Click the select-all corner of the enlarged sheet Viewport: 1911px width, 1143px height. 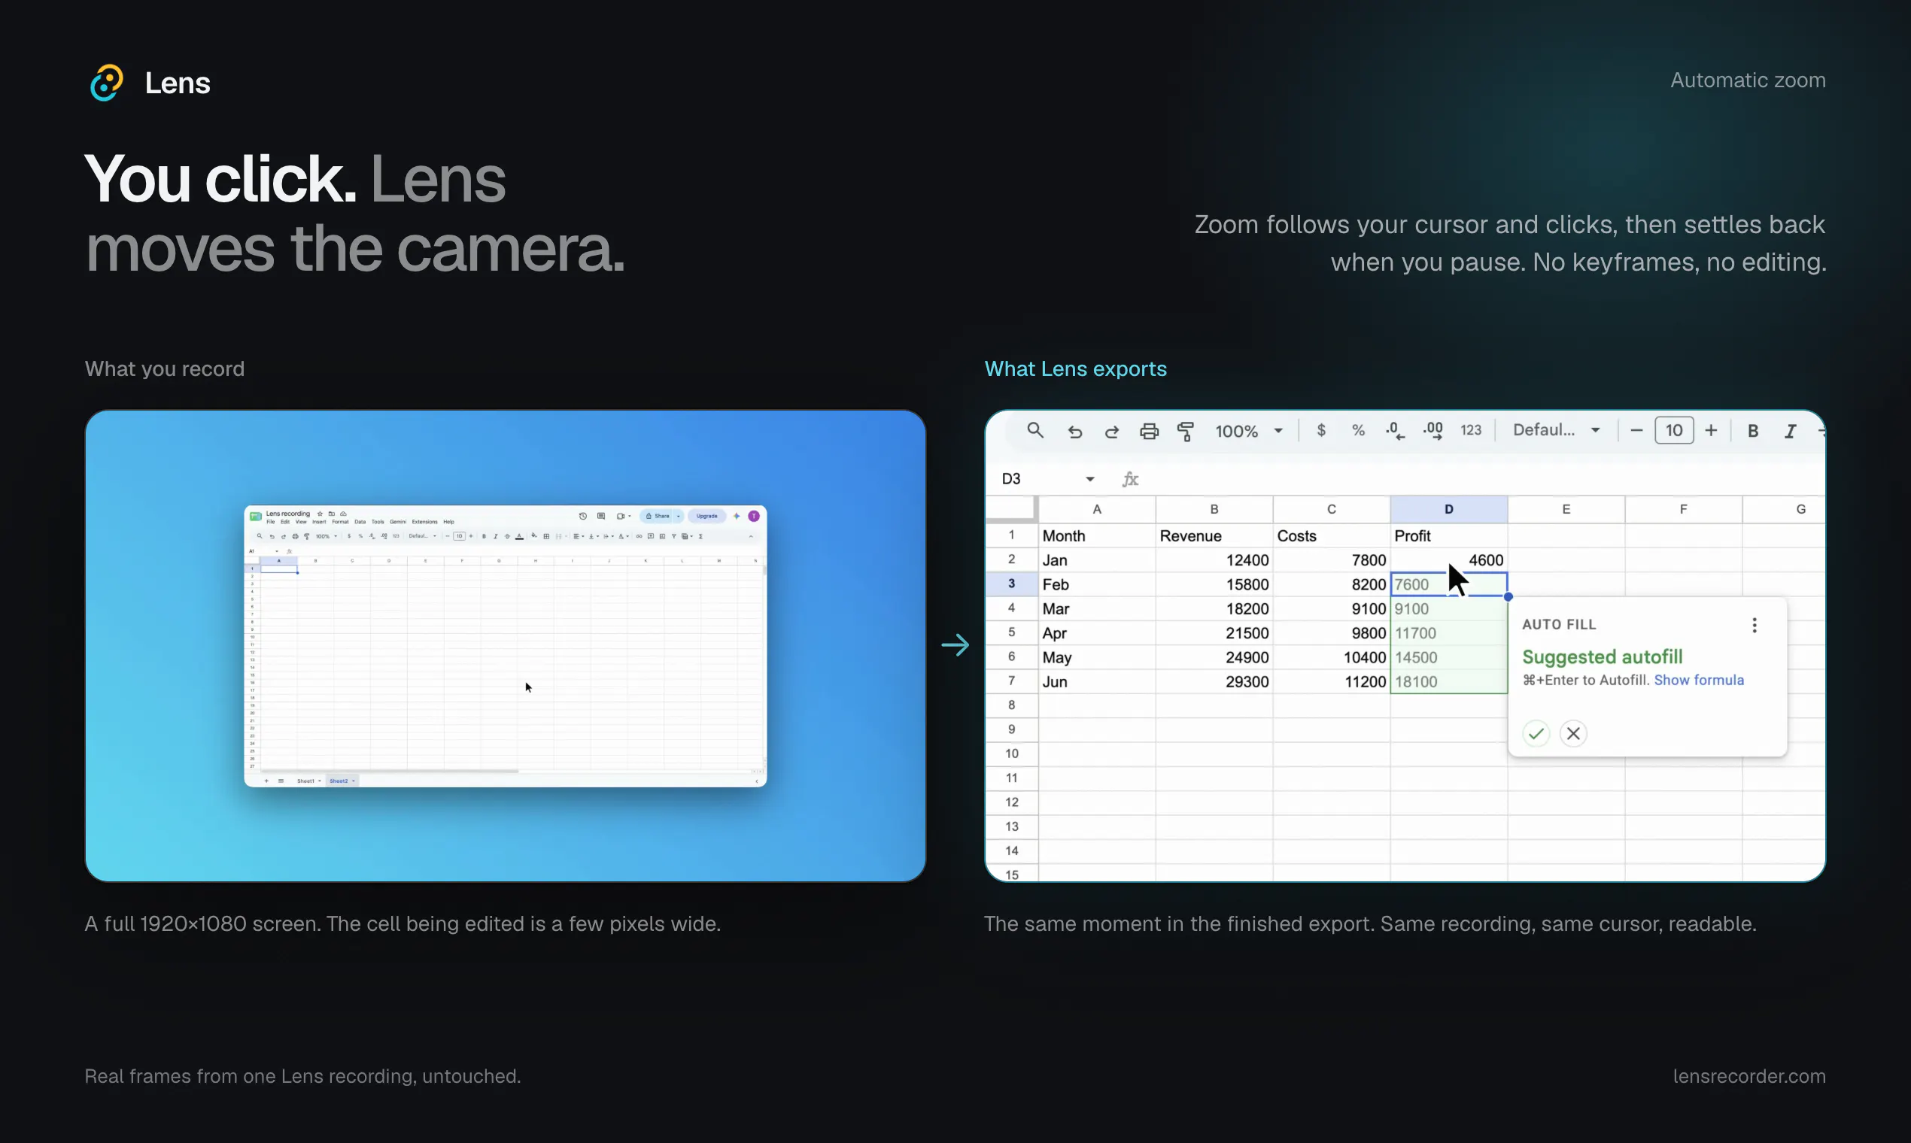click(1012, 509)
